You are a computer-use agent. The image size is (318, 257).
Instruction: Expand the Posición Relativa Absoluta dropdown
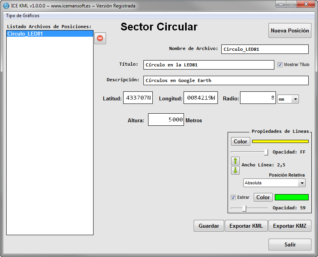tap(274, 183)
